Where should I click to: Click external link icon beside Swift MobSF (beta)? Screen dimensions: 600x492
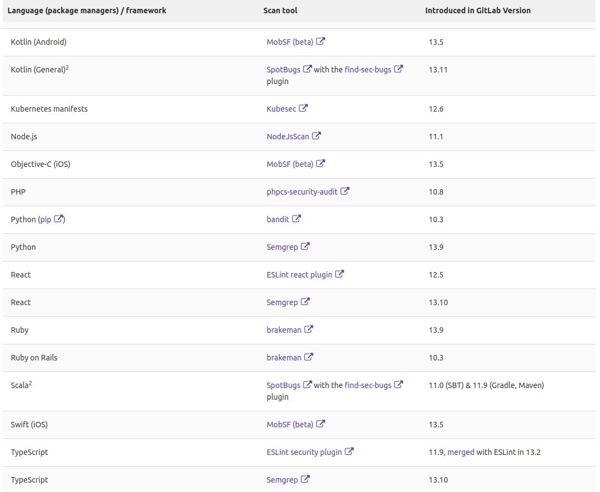coord(320,424)
